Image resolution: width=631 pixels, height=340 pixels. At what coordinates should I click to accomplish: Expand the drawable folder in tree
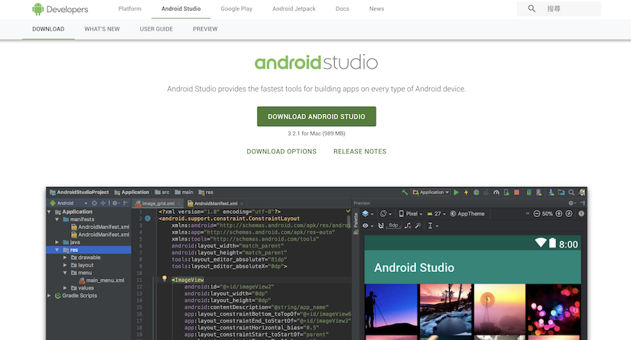tap(65, 257)
